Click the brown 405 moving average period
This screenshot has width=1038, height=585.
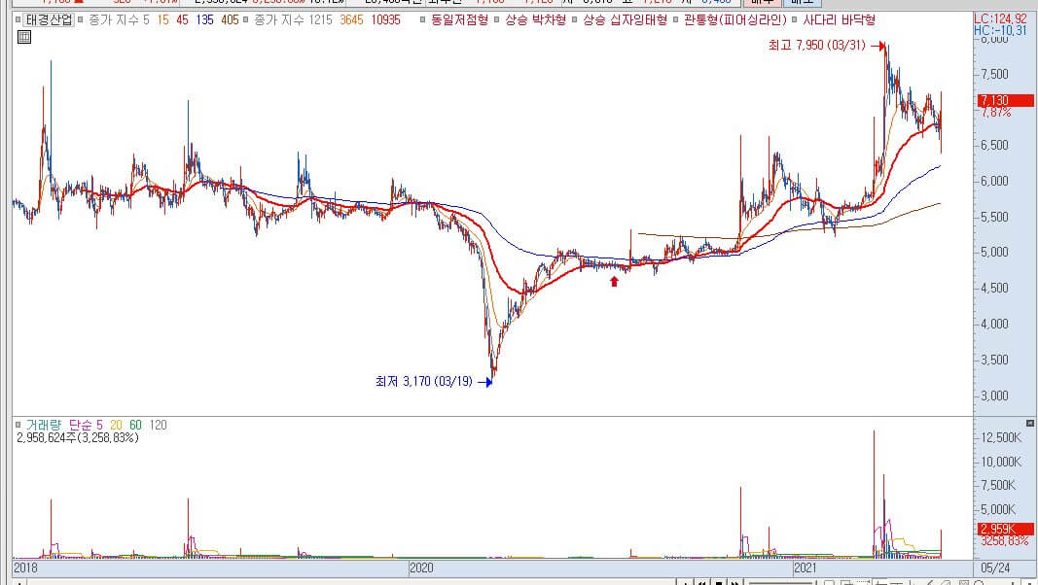230,19
